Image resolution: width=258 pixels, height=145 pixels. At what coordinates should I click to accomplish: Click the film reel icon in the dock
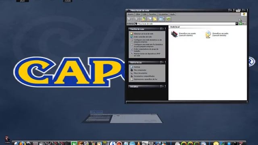click(86, 143)
